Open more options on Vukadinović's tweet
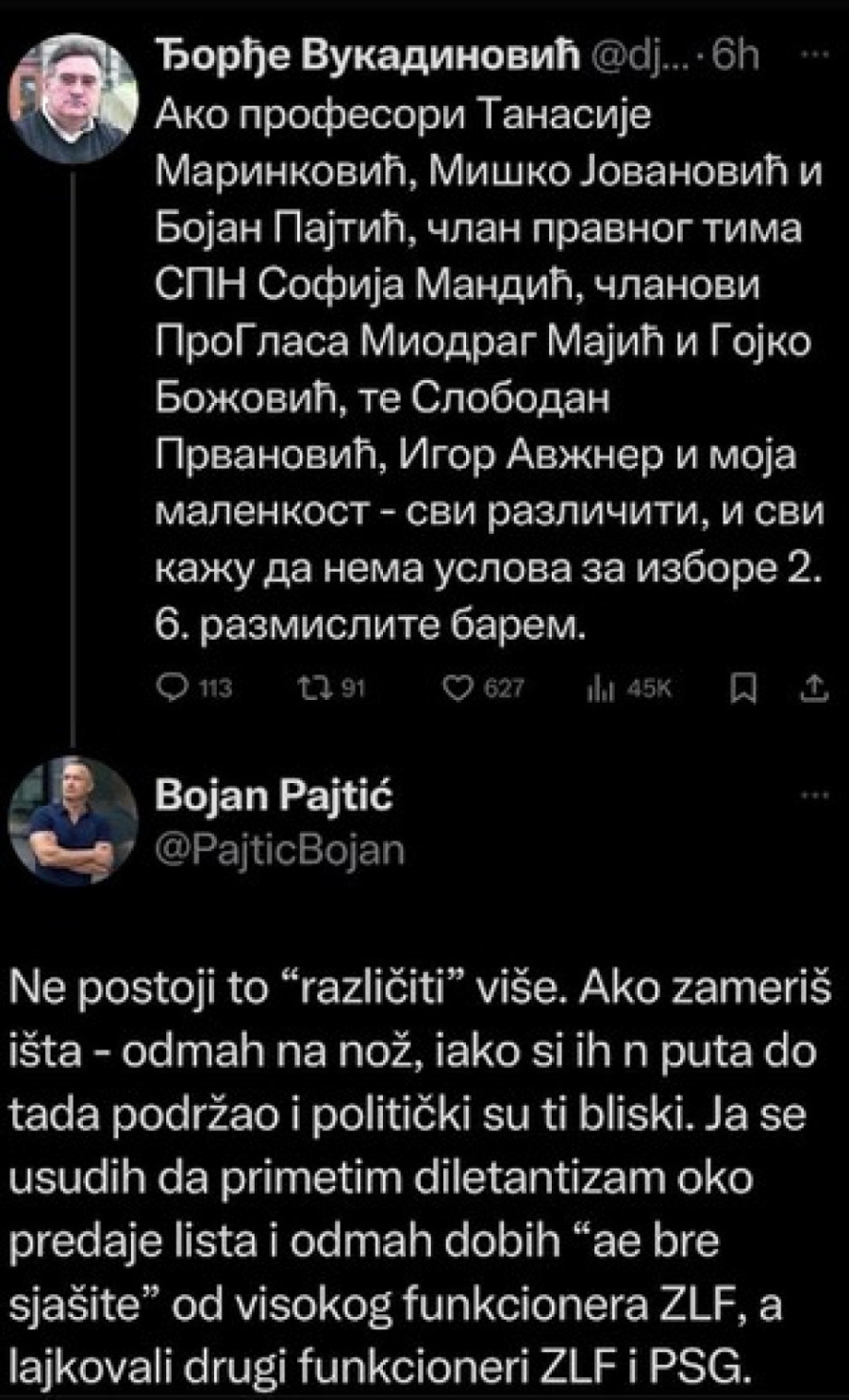This screenshot has width=849, height=1400. tap(813, 56)
